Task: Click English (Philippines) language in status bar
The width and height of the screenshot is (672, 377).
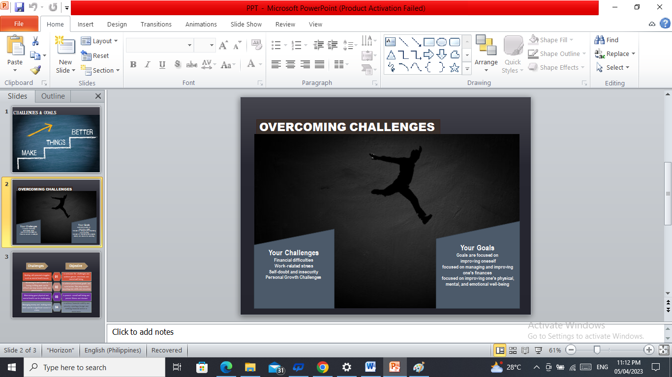Action: [113, 350]
